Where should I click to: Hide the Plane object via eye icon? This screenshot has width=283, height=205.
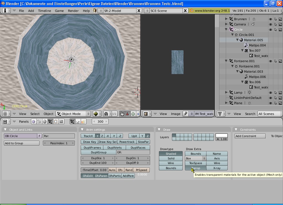(270, 103)
